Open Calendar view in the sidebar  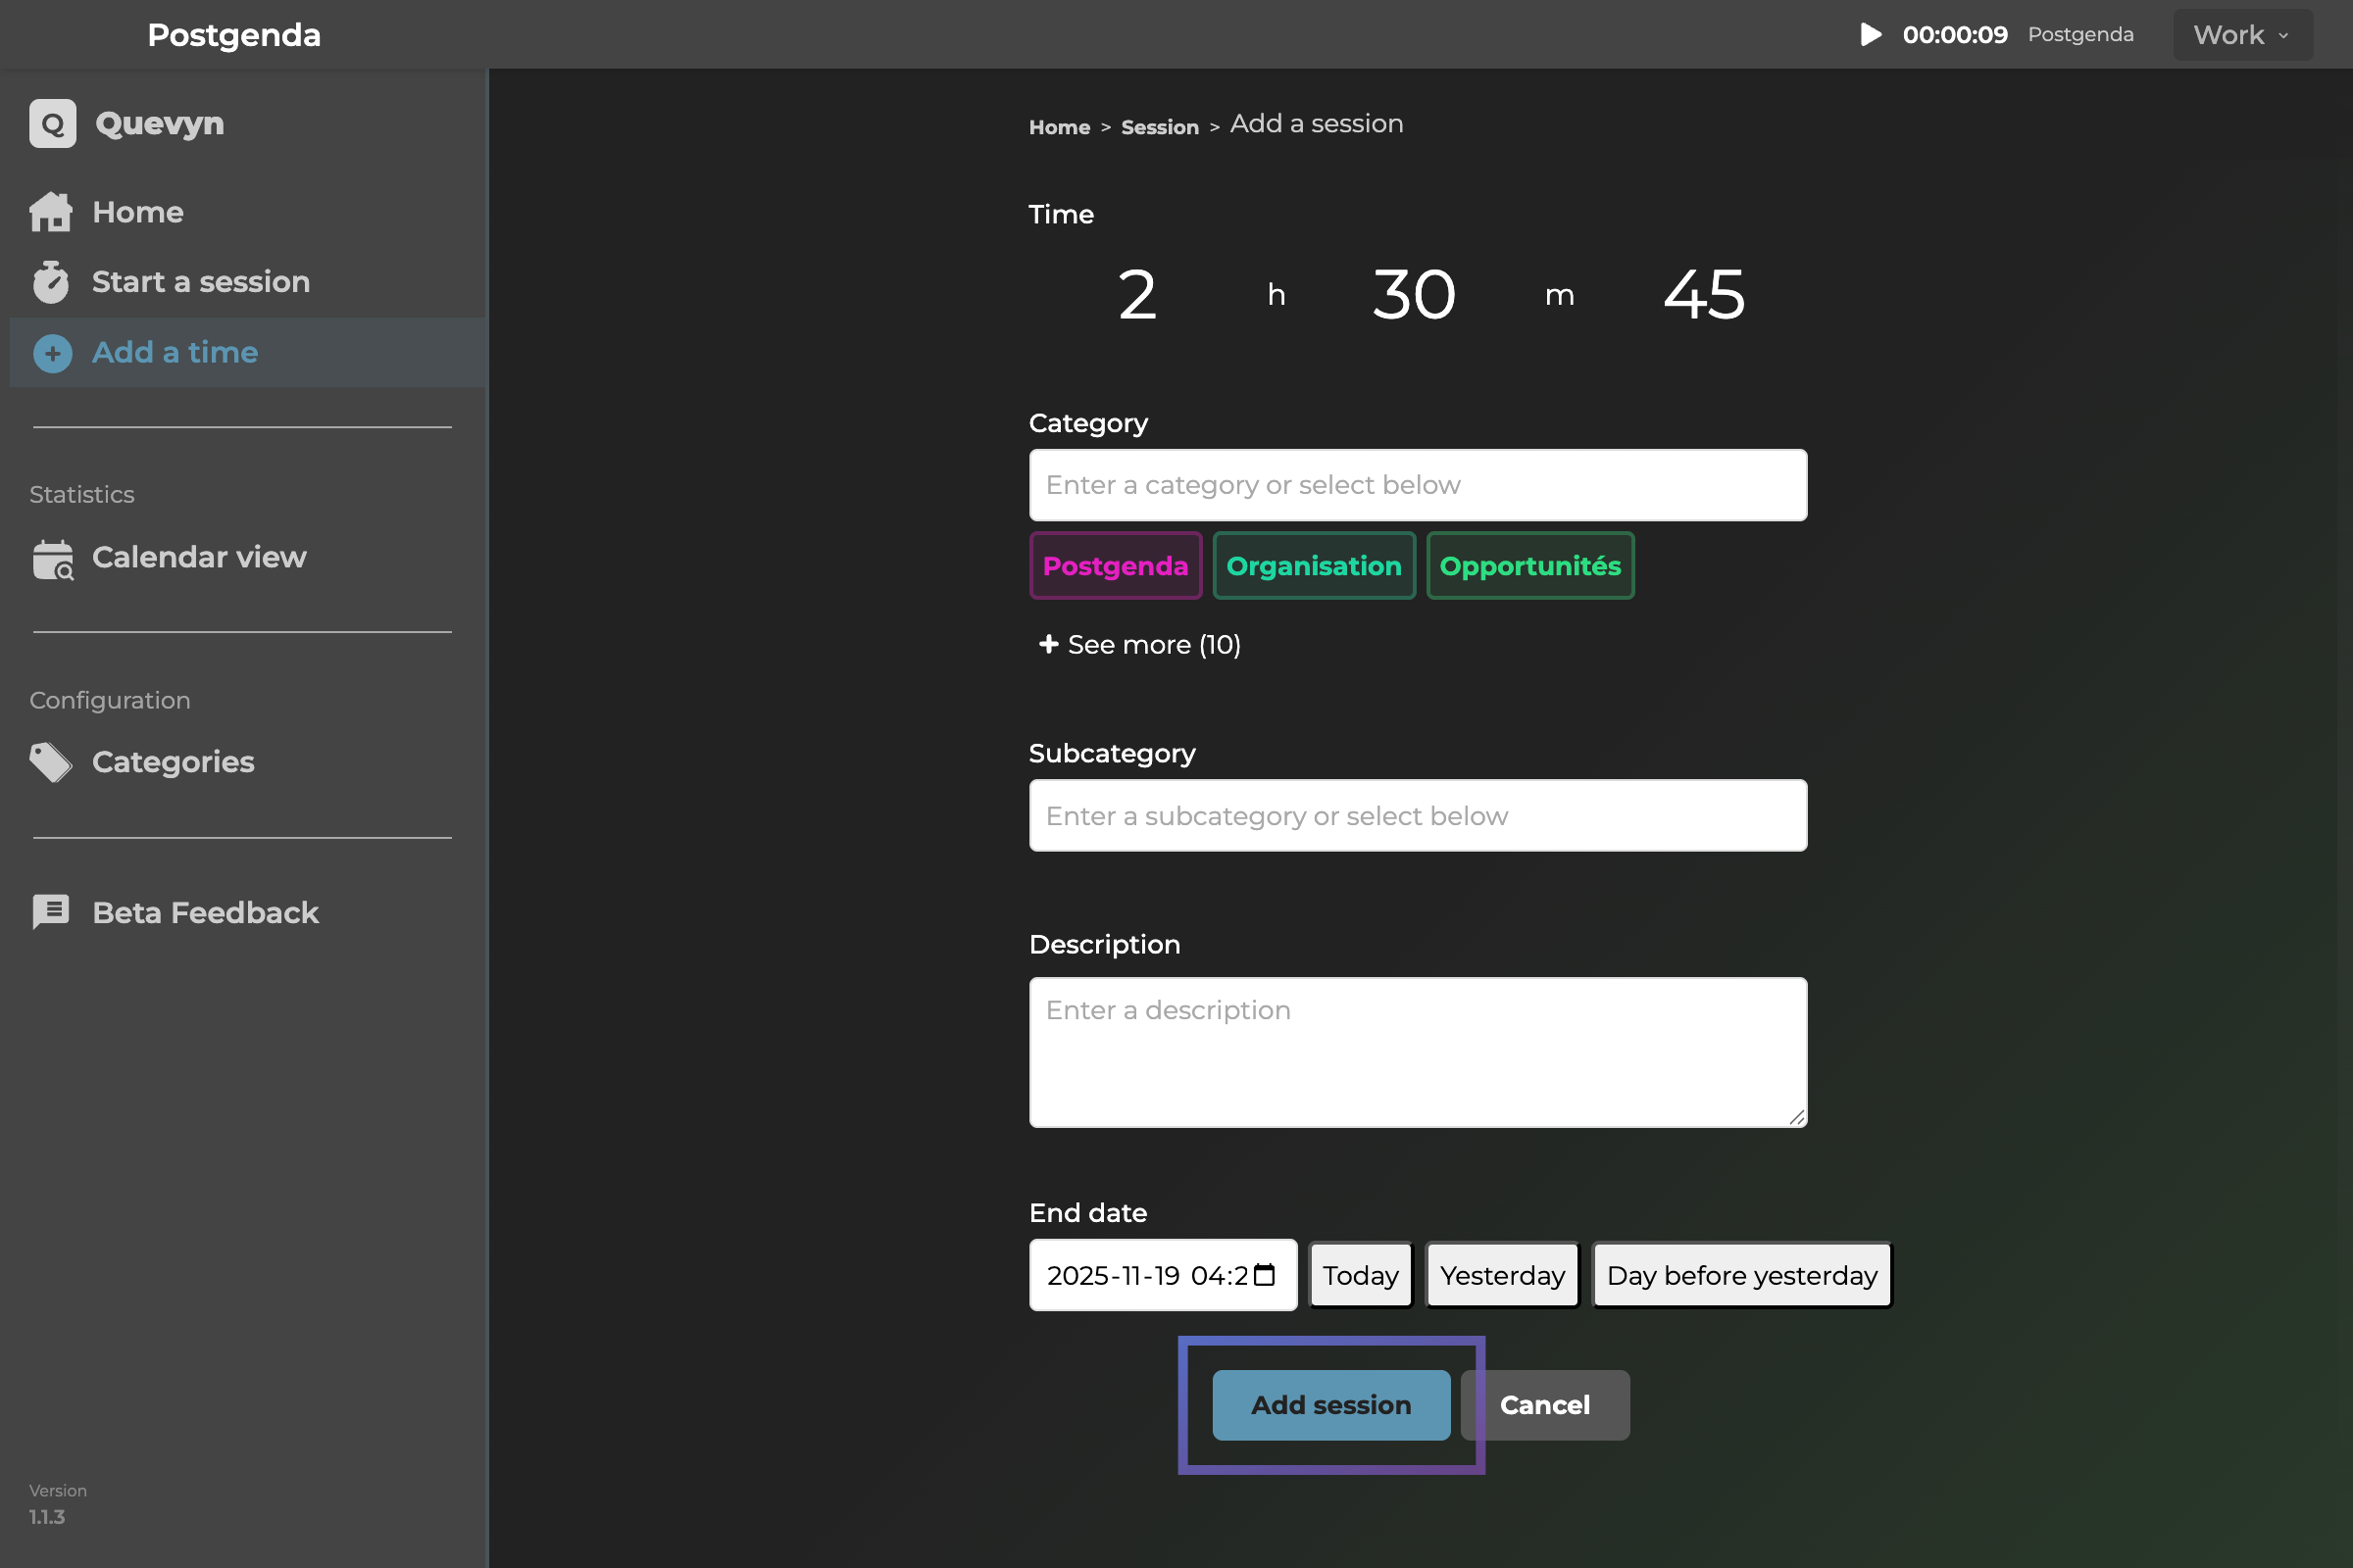pyautogui.click(x=247, y=557)
